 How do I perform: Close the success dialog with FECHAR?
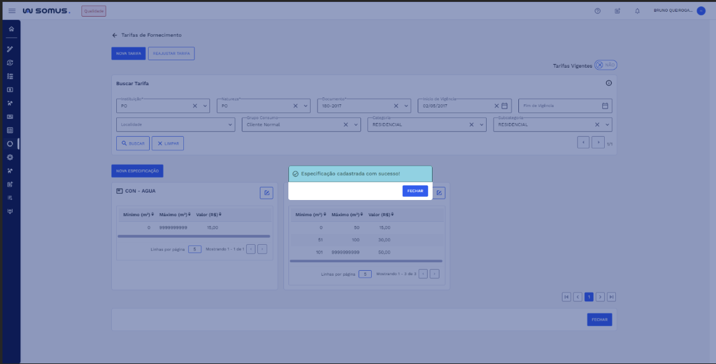(415, 191)
